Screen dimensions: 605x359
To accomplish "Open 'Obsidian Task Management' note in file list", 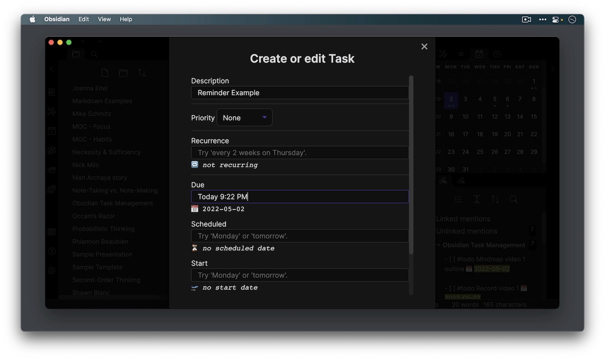I will click(112, 203).
